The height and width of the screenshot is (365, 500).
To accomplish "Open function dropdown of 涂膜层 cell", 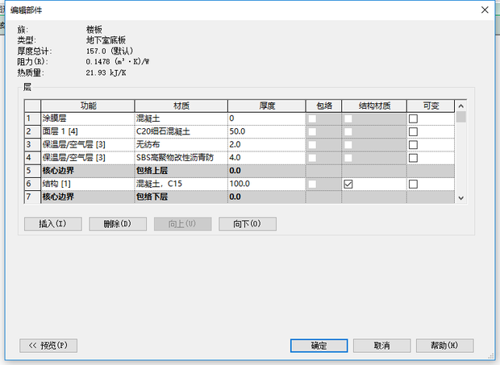I will (x=86, y=118).
